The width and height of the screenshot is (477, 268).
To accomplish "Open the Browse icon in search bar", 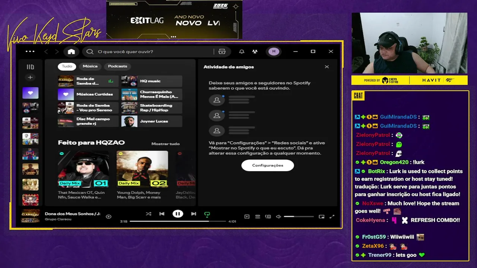I will point(222,52).
